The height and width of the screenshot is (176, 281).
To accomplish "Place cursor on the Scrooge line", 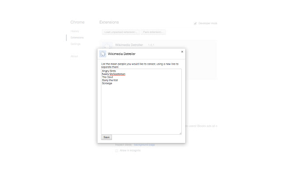I will [x=107, y=83].
